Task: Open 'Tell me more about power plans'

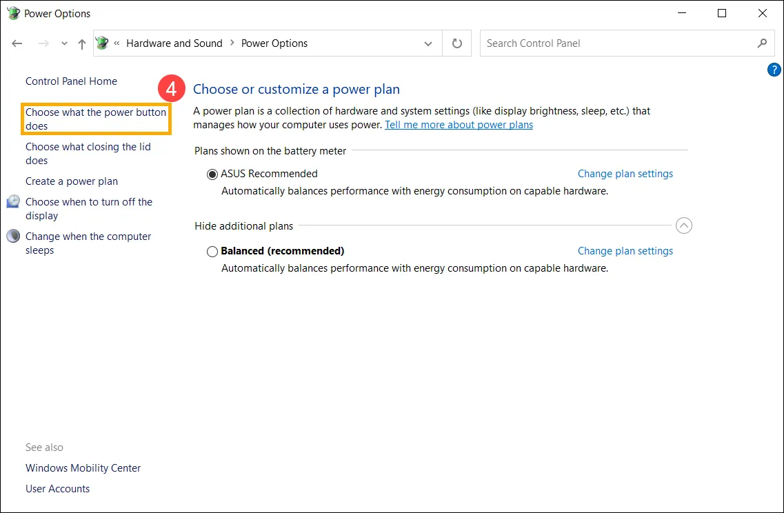Action: tap(459, 125)
